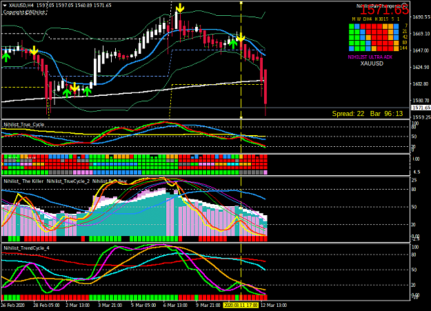
Task: Click the 1559.25 price scale label
Action: coord(421,117)
